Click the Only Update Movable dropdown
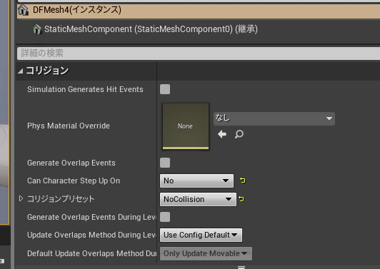 206,253
